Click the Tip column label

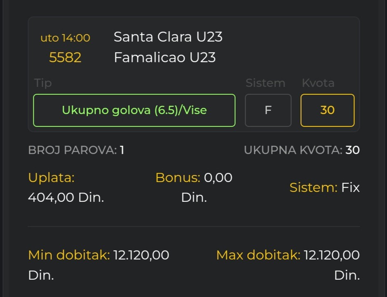(43, 83)
